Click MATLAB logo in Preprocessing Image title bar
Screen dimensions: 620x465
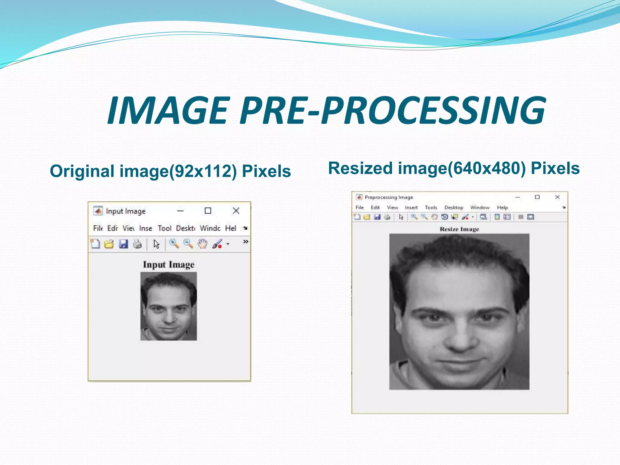[359, 197]
